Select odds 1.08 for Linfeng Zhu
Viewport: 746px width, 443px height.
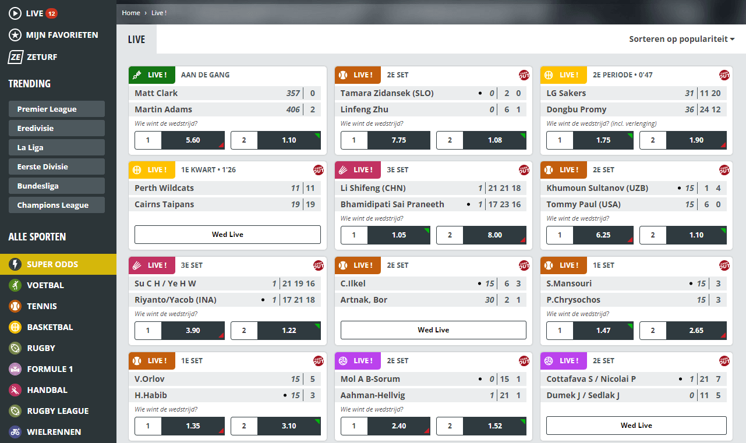(x=494, y=140)
